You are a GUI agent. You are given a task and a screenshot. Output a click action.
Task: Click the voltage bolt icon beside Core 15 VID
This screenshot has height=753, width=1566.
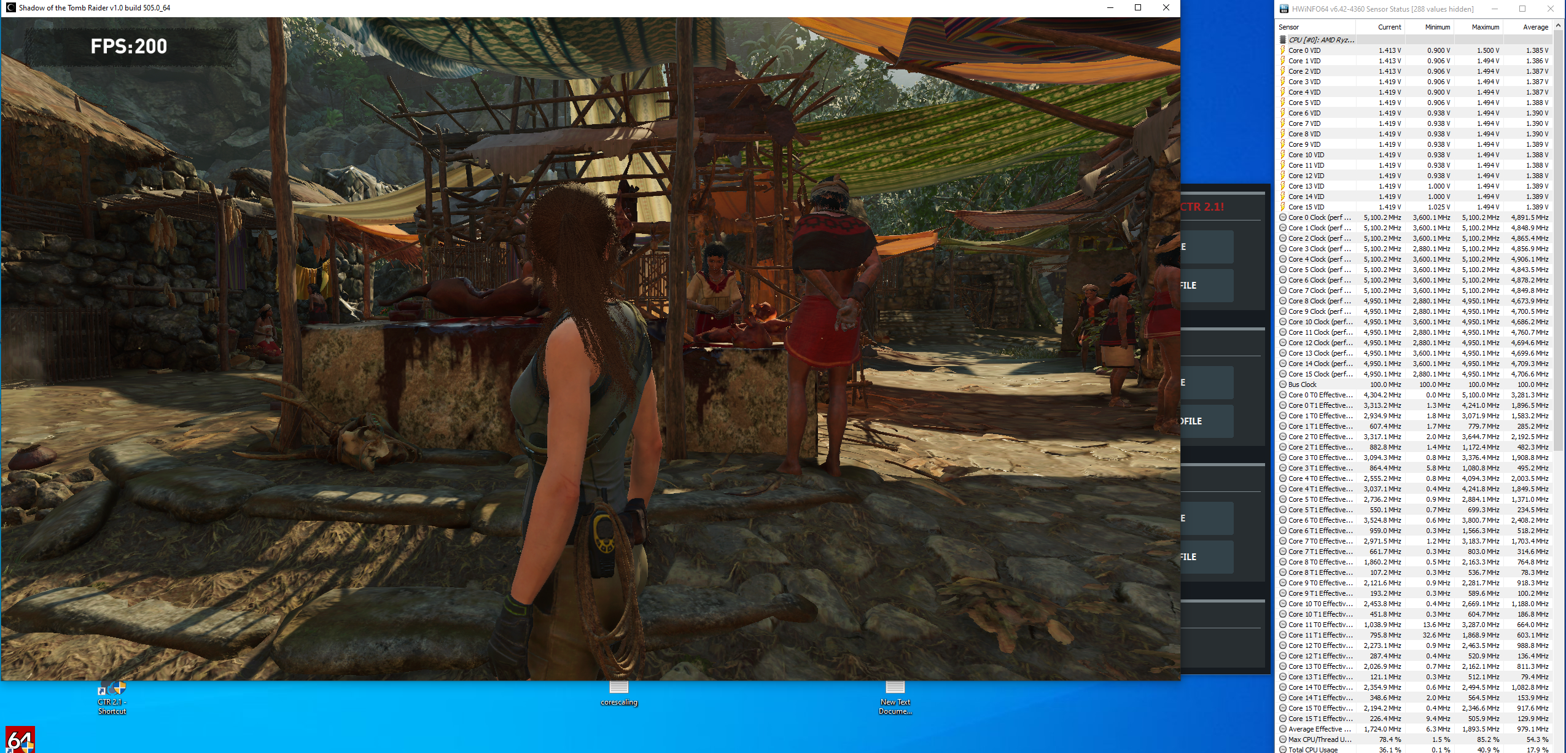(1283, 207)
